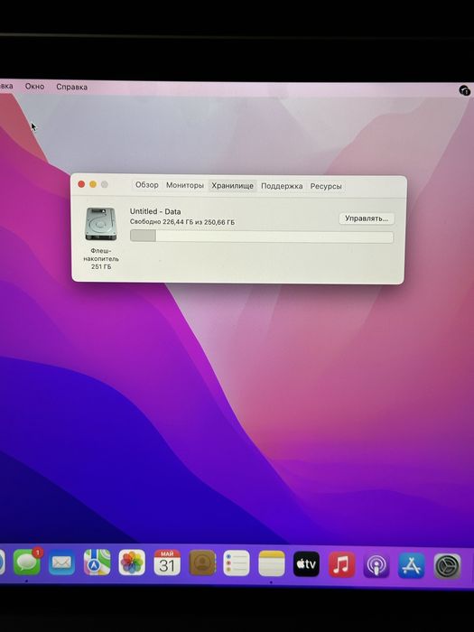Open the Окно menu in menu bar
This screenshot has width=474, height=632.
tap(34, 87)
